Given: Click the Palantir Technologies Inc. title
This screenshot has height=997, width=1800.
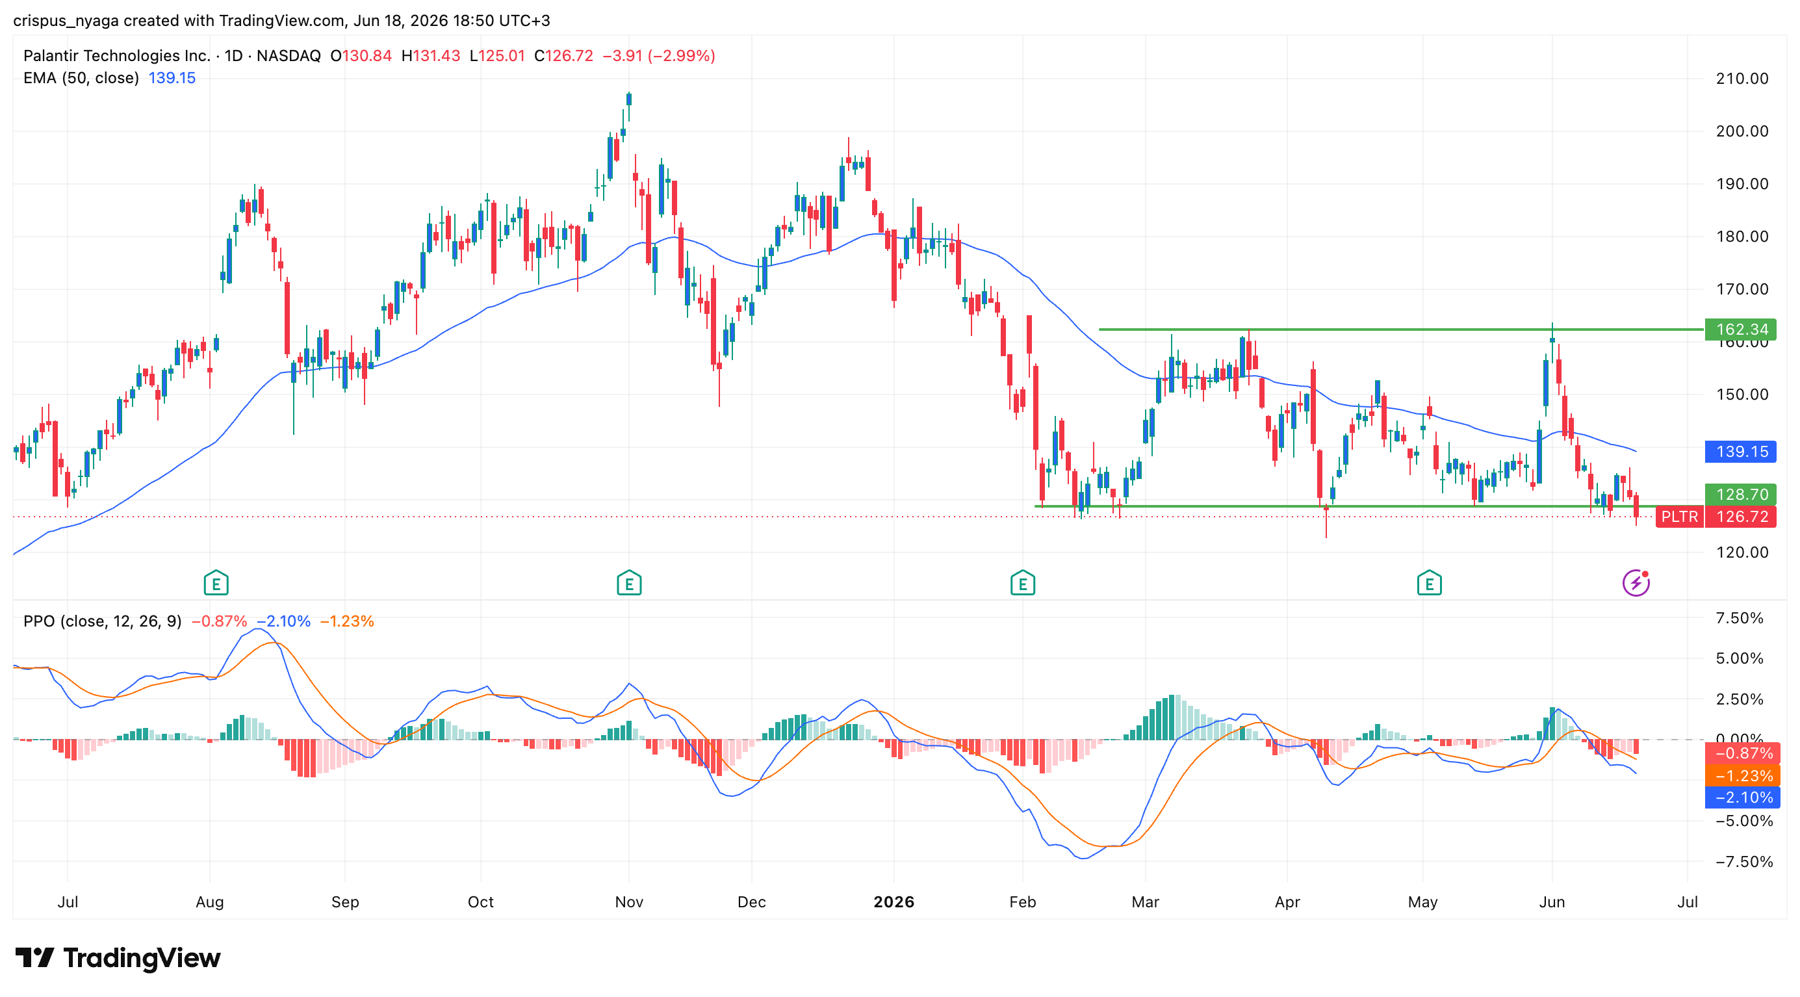Looking at the screenshot, I should point(117,56).
